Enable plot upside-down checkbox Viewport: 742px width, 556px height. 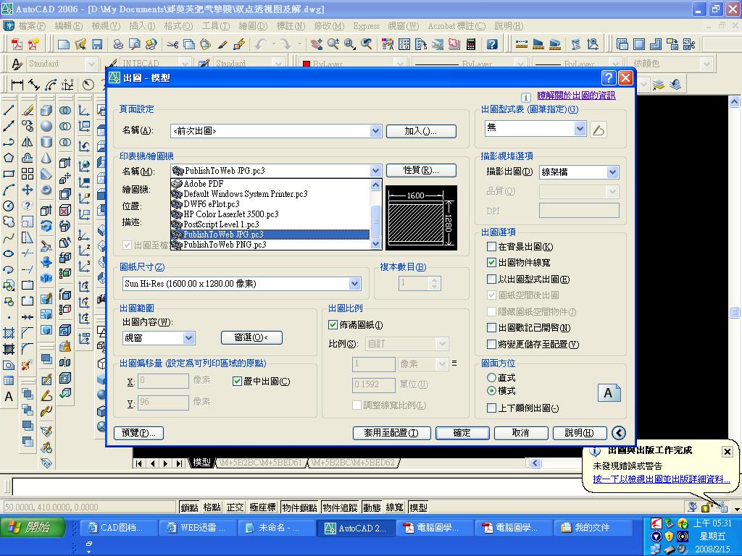click(x=491, y=408)
